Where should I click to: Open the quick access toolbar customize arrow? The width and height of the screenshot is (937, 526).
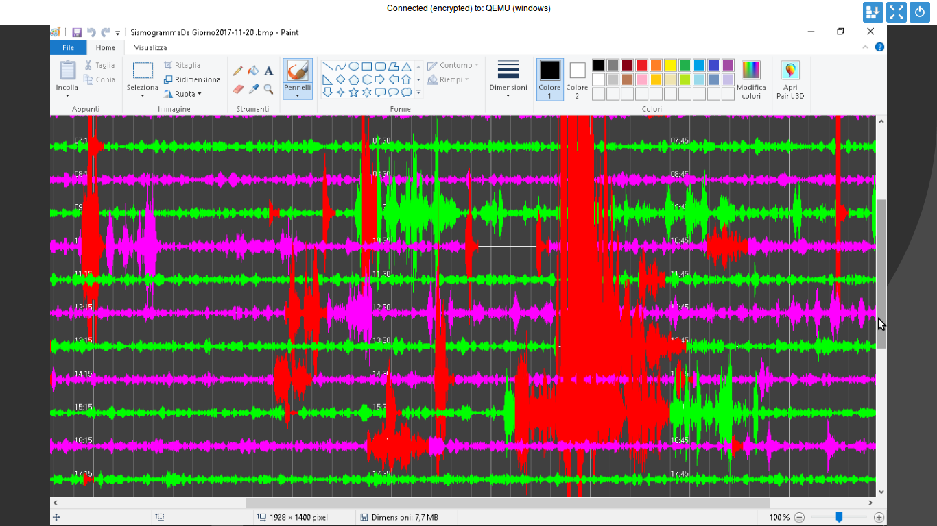(x=117, y=32)
